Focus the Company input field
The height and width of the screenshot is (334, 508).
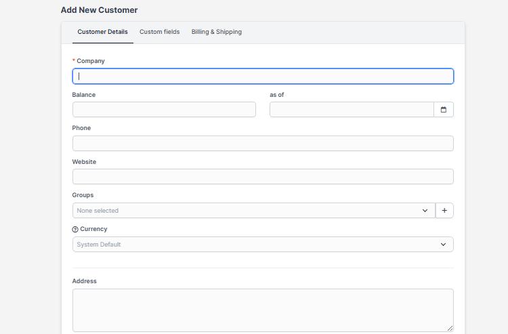(x=263, y=77)
